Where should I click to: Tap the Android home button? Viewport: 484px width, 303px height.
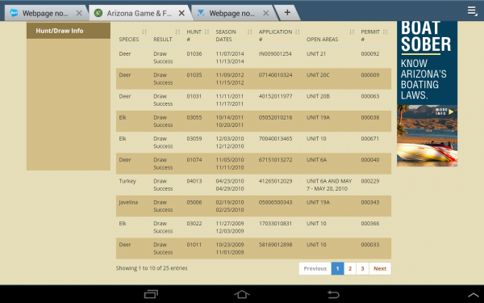(x=242, y=294)
